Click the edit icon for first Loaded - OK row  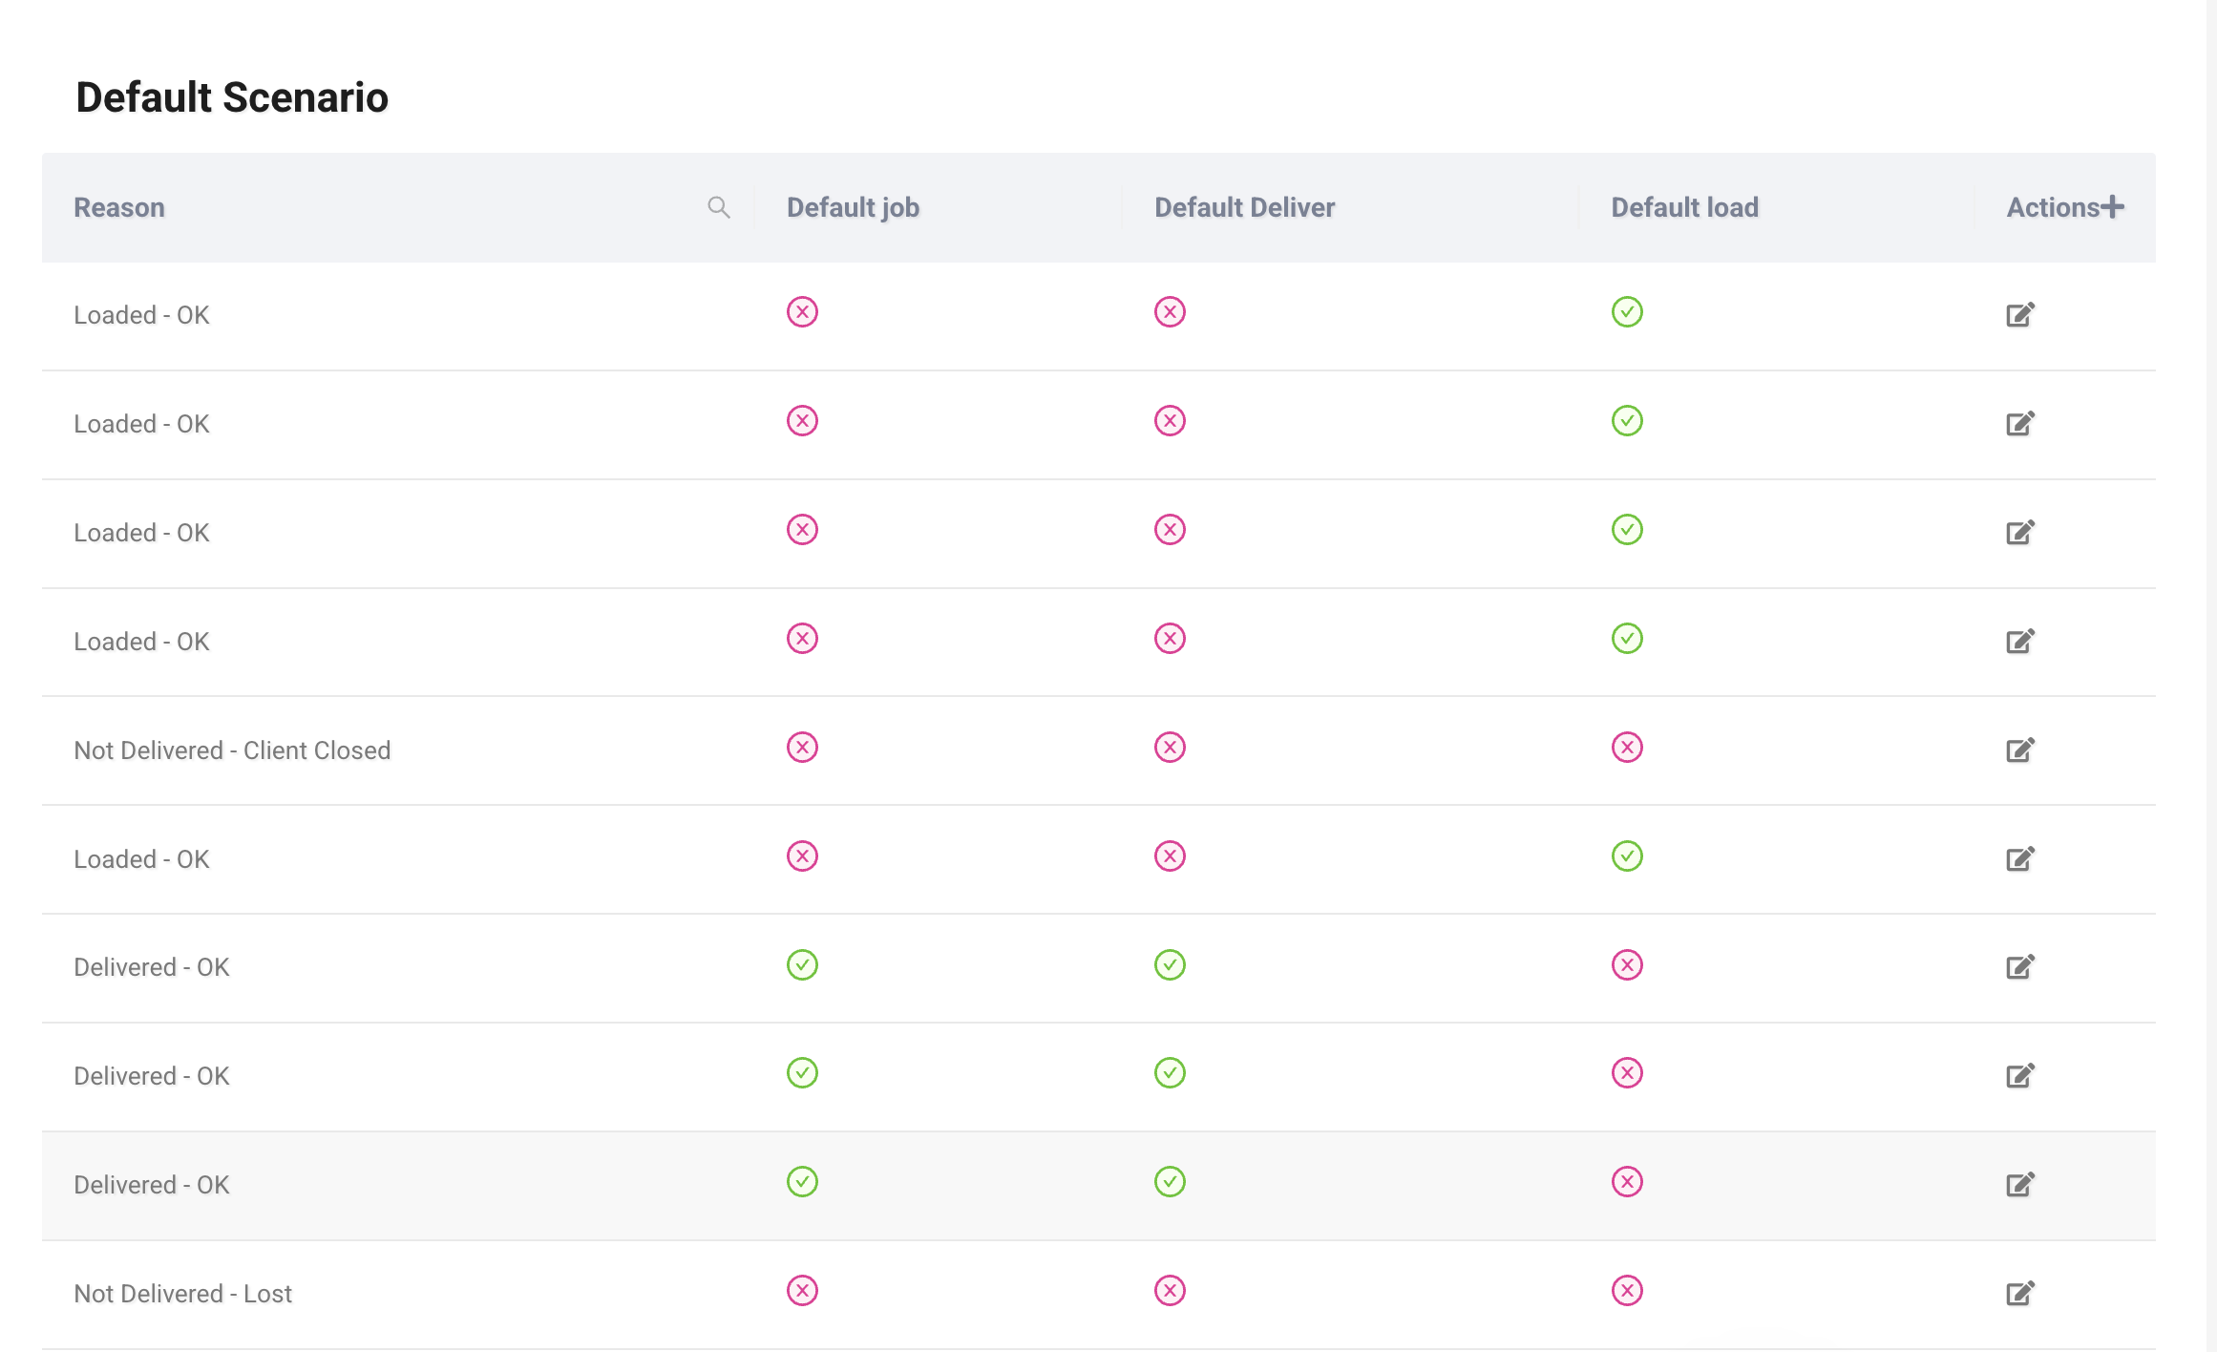pos(2020,313)
